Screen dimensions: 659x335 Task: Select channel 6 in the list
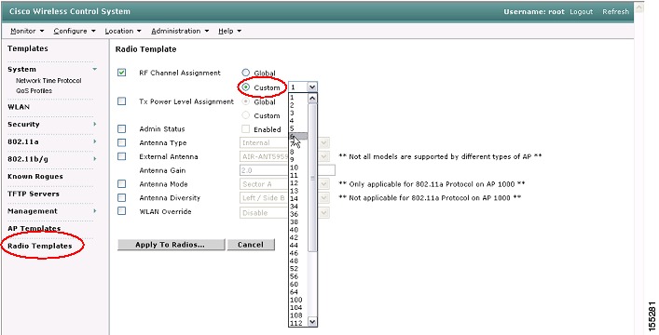pos(298,137)
